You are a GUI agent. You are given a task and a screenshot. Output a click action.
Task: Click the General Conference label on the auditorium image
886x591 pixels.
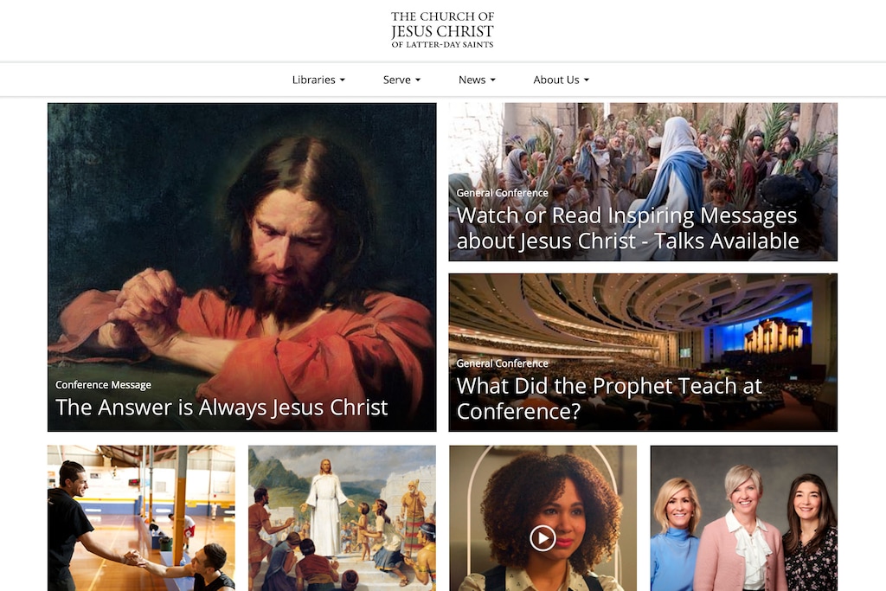(503, 363)
